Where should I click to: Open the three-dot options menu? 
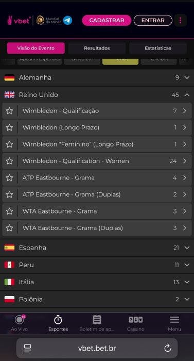tap(181, 20)
